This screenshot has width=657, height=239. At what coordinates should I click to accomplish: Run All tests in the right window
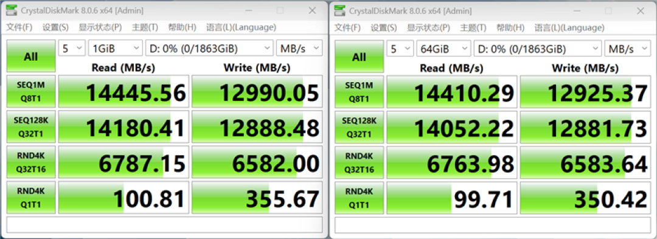click(359, 57)
